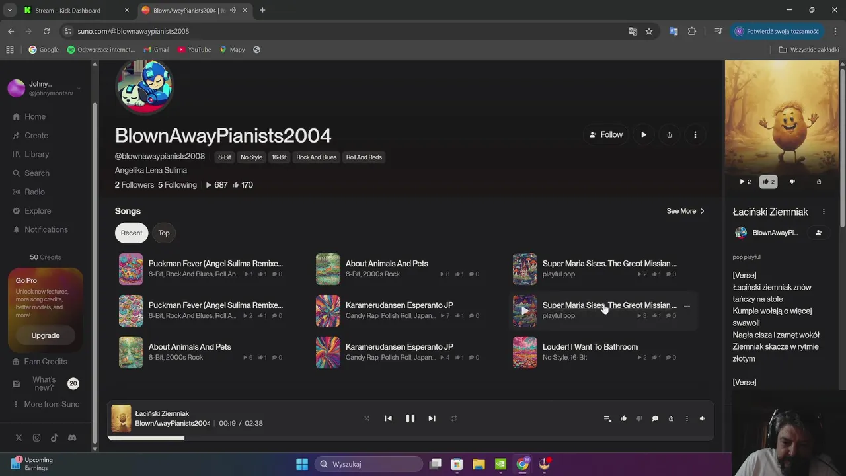Click the Upgrade button
846x476 pixels.
[46, 335]
